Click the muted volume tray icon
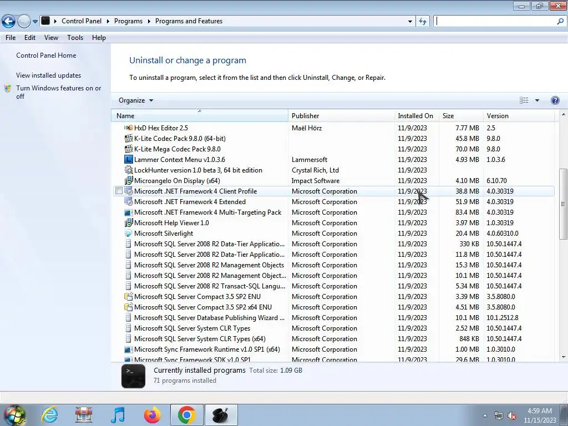 tap(512, 416)
